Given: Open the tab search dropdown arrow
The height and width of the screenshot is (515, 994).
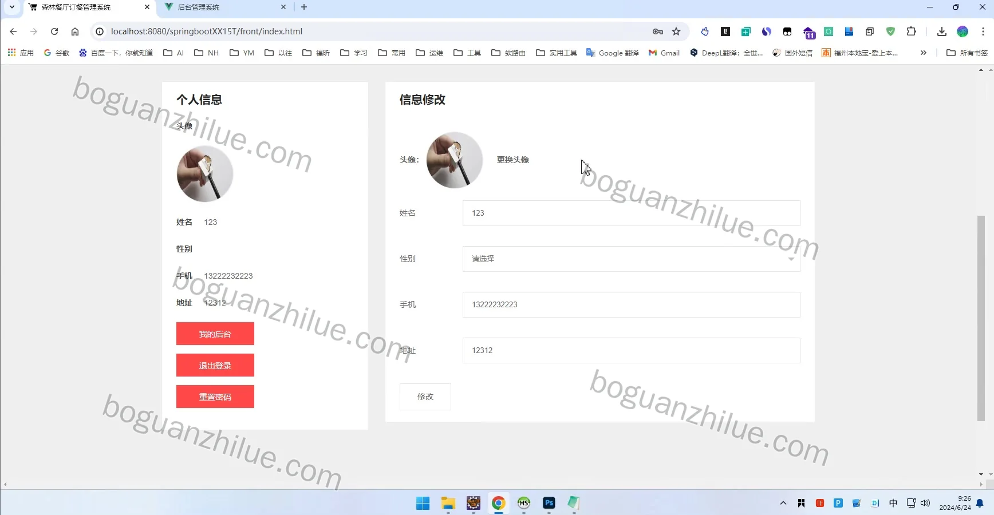Looking at the screenshot, I should (11, 7).
